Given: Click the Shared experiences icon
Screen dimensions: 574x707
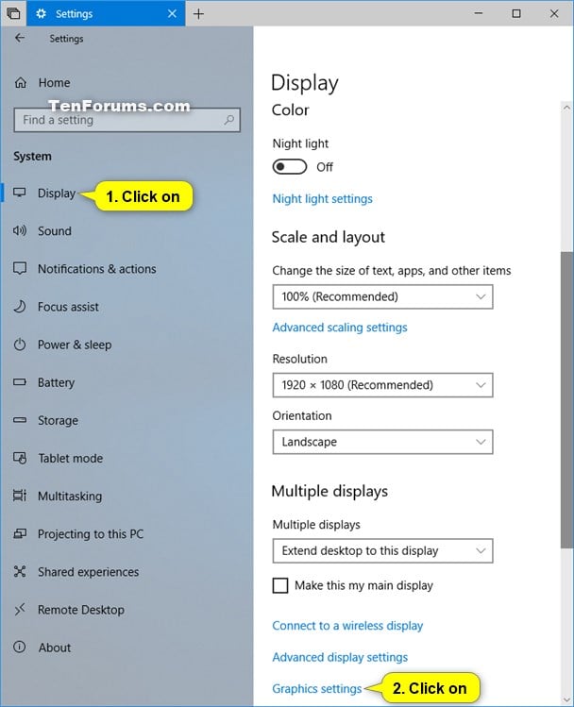Looking at the screenshot, I should coord(20,572).
